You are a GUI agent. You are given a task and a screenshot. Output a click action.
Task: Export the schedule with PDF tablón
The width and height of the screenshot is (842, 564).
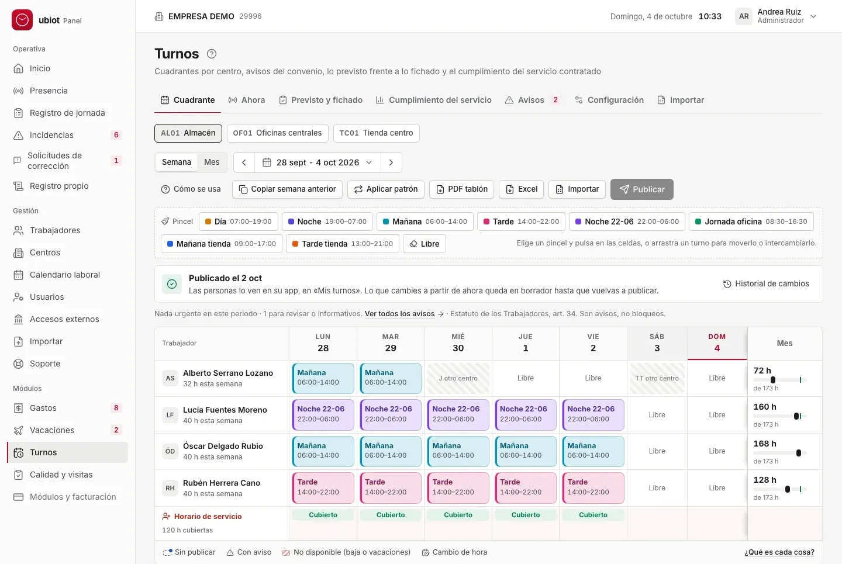tap(462, 189)
